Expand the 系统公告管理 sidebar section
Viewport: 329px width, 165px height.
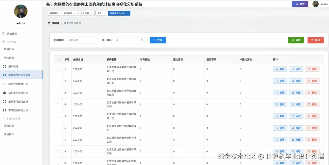3,118
